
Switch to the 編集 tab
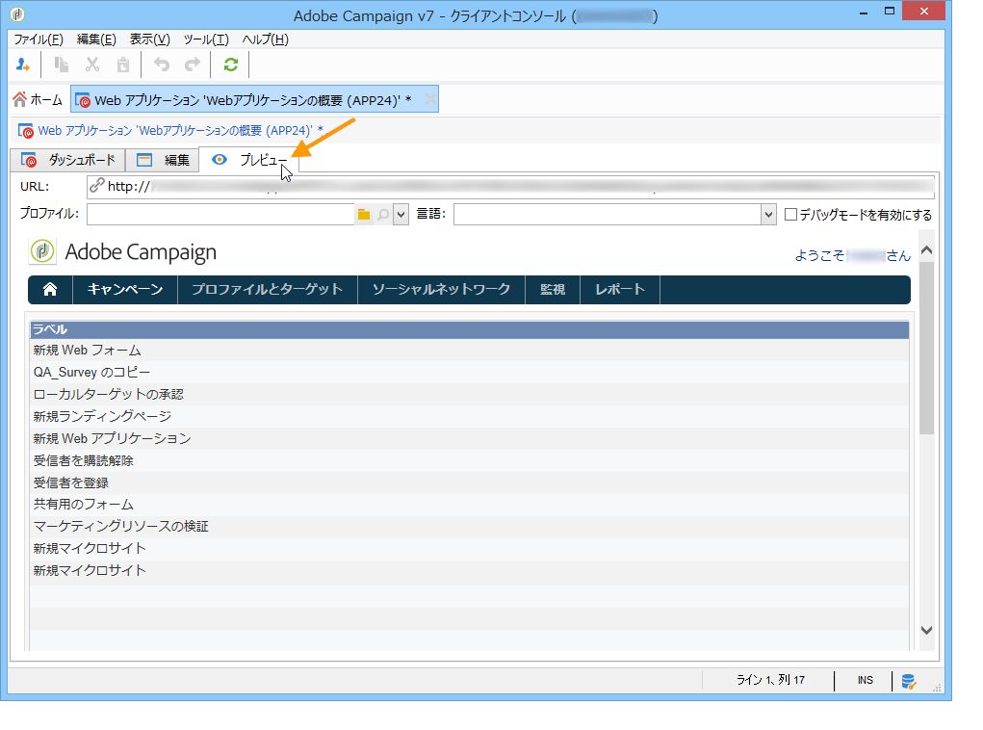tap(163, 160)
